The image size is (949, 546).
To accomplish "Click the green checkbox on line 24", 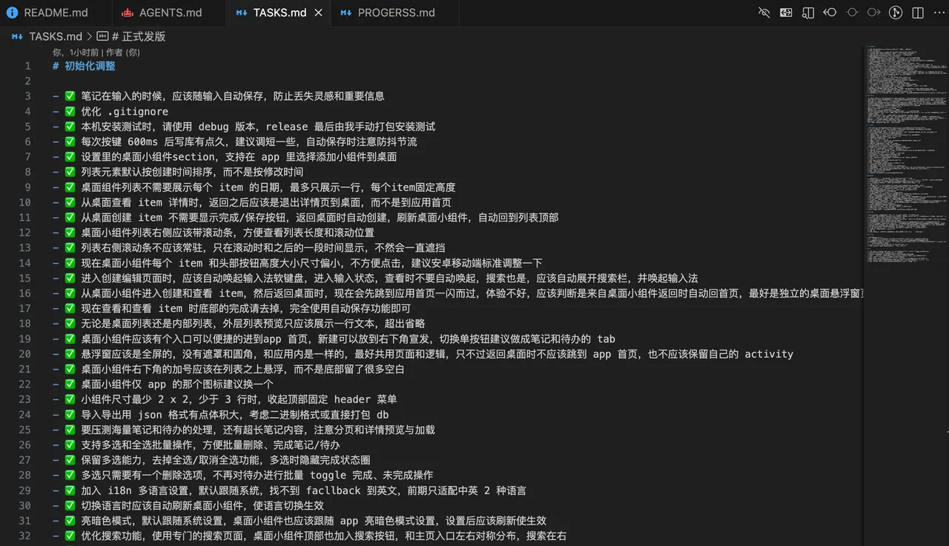I will tap(70, 414).
